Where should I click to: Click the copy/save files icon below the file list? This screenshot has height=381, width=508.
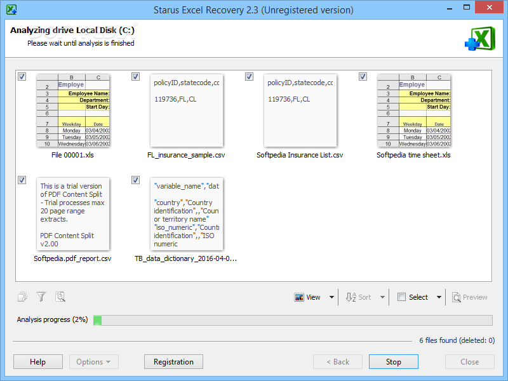[x=22, y=297]
